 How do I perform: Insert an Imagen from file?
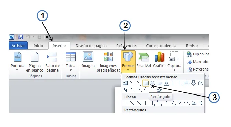(88, 60)
